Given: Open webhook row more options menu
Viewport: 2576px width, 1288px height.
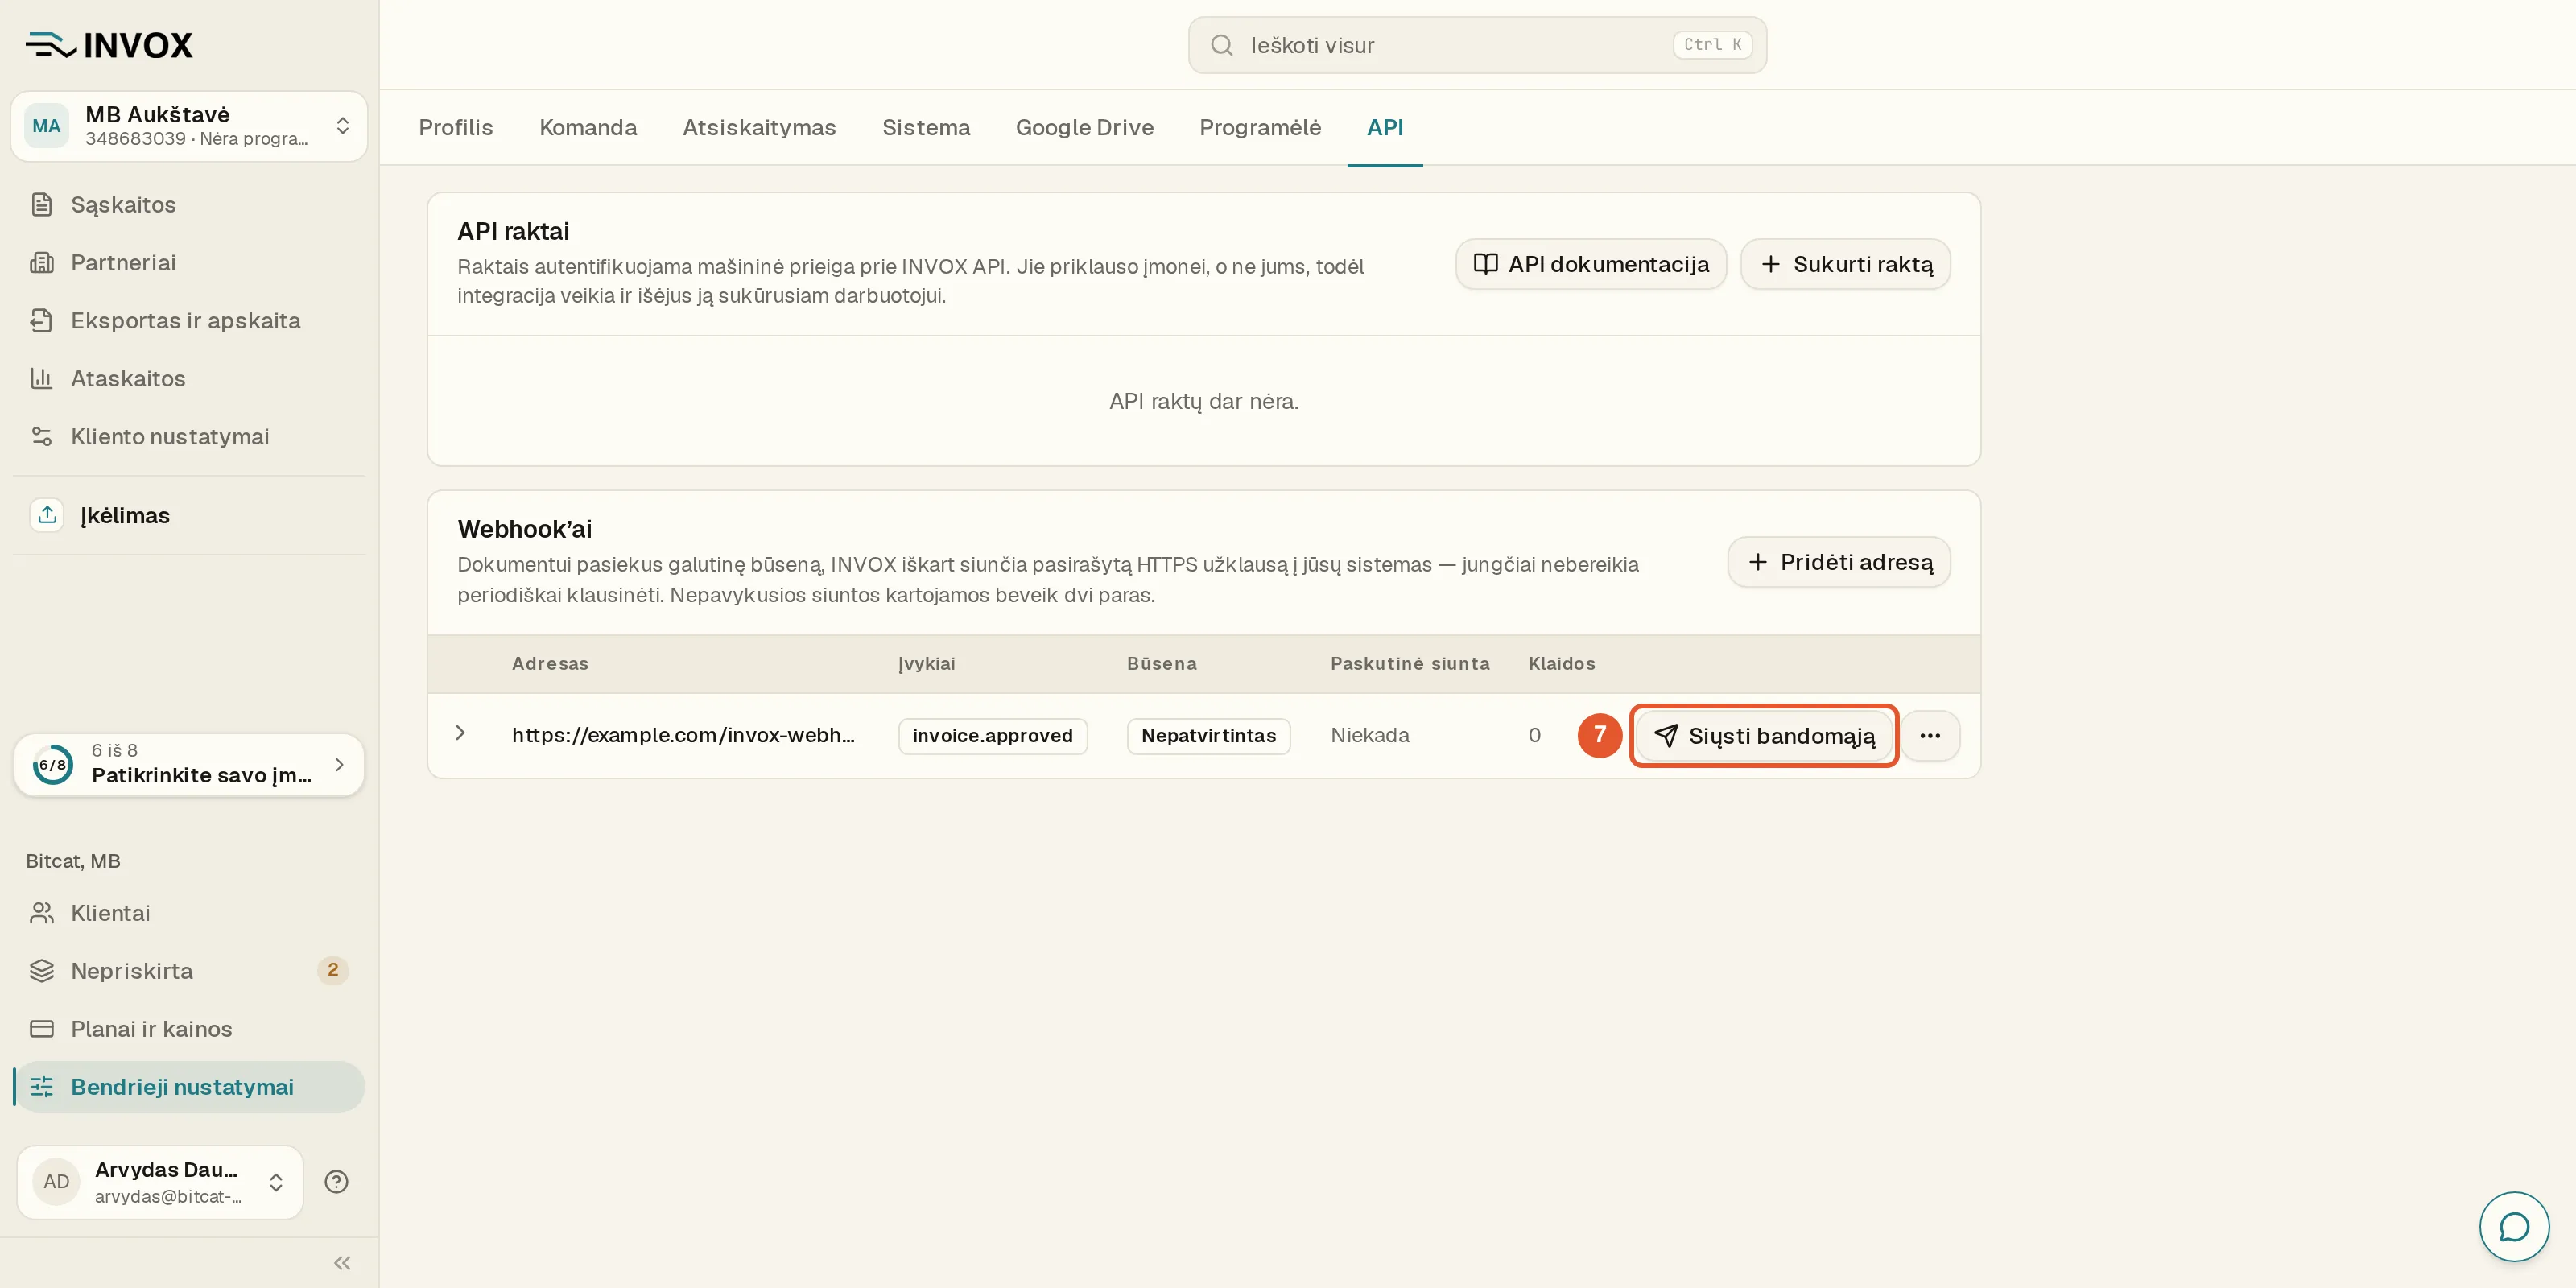Looking at the screenshot, I should 1930,736.
